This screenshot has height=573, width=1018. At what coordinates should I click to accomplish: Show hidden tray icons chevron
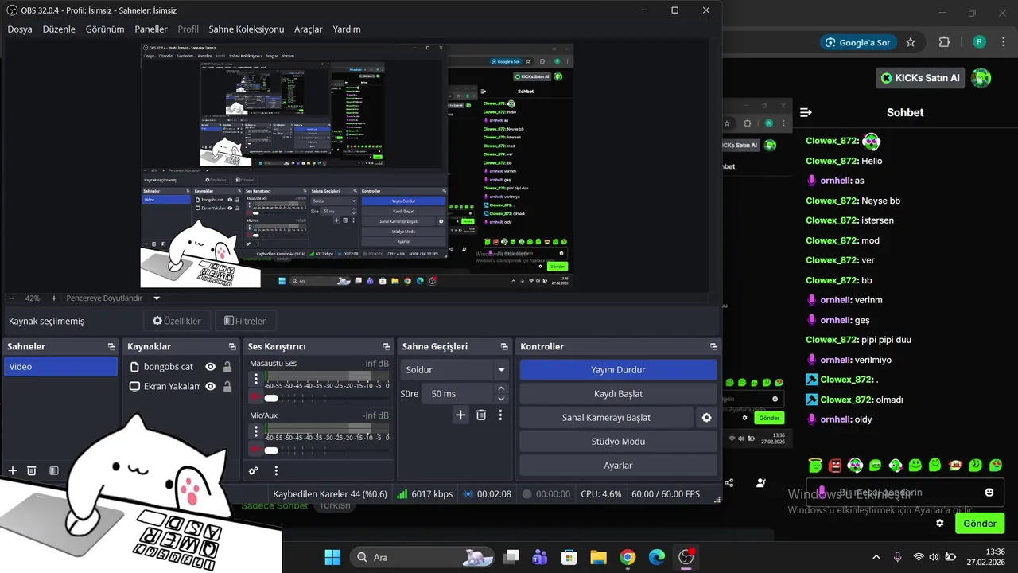[x=876, y=557]
